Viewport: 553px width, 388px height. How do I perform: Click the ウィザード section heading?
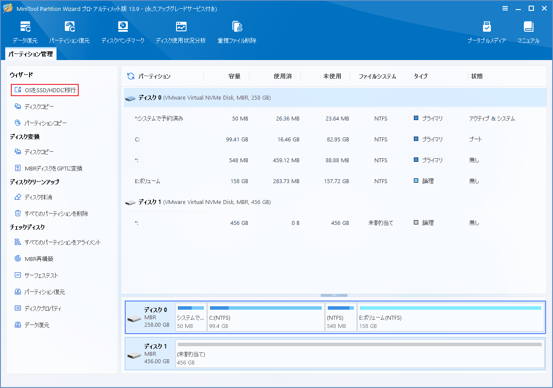[x=21, y=75]
